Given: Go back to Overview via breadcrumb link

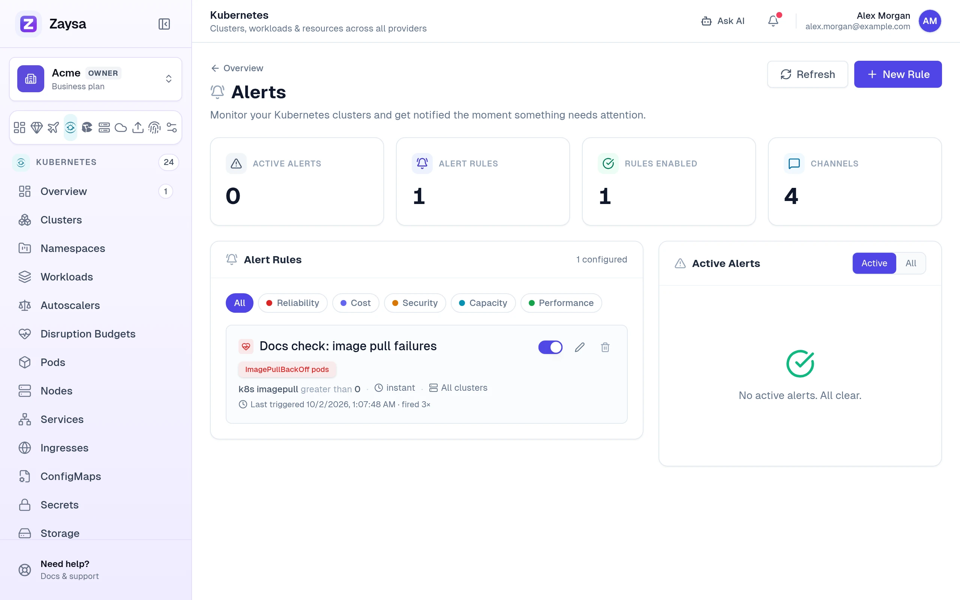Looking at the screenshot, I should [x=237, y=68].
